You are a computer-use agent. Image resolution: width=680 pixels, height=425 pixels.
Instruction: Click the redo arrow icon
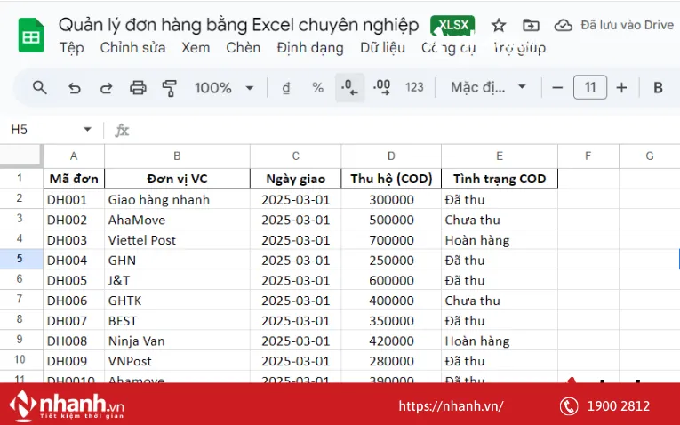point(106,87)
